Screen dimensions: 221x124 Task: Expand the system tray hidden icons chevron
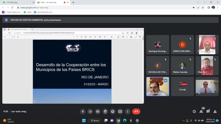(x=184, y=121)
